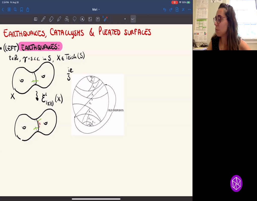Add a text box with the Text tool
257x201 pixels.
point(98,19)
